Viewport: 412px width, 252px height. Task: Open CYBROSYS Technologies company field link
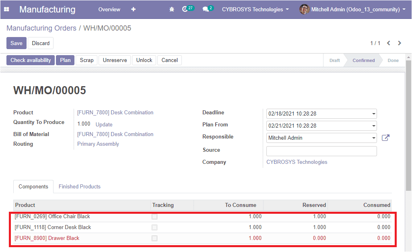pos(297,162)
